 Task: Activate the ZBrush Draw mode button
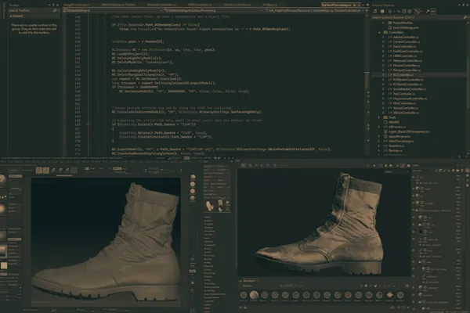coord(46,170)
